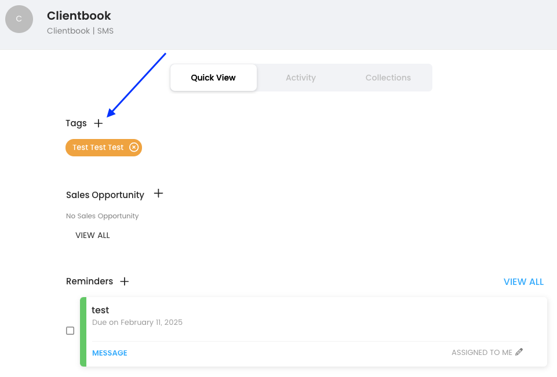Click the "No Sales Opportunity" text
Viewport: 557px width, 377px height.
103,216
